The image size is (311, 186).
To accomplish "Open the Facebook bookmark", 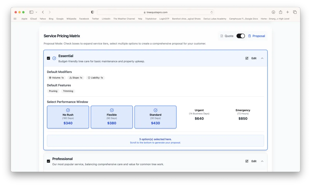I will [84, 19].
